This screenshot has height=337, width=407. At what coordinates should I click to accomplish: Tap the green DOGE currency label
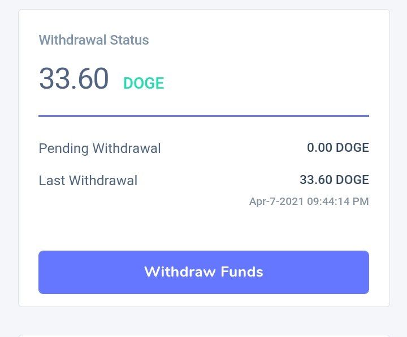144,84
